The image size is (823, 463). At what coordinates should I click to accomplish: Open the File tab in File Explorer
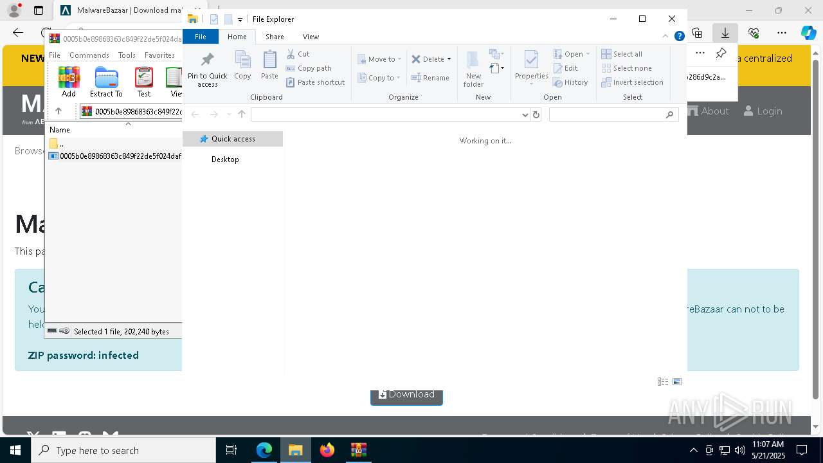point(201,37)
